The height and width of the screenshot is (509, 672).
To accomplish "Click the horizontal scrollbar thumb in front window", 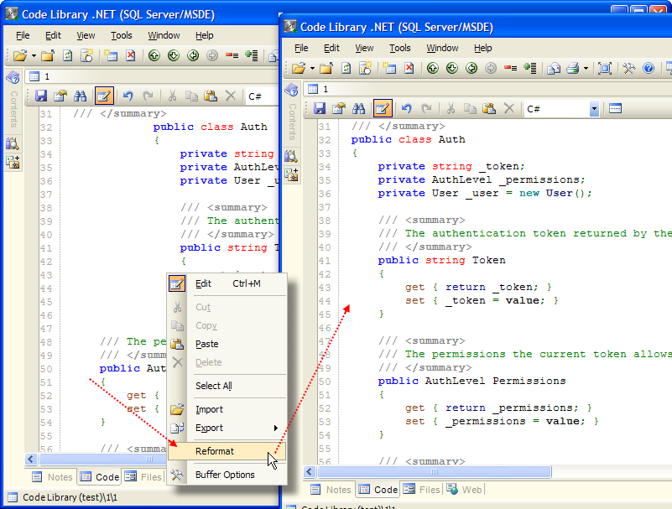I will 434,472.
